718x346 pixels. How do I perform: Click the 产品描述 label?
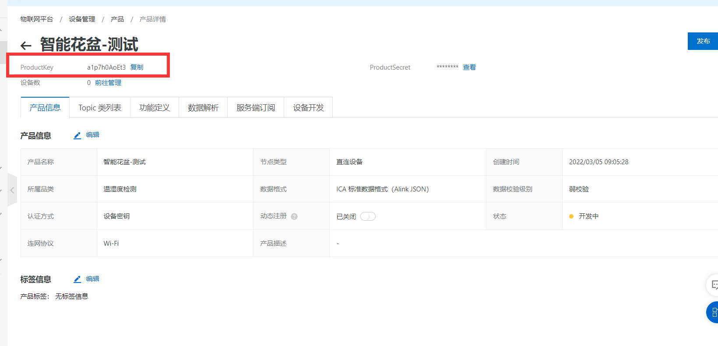[x=274, y=244]
